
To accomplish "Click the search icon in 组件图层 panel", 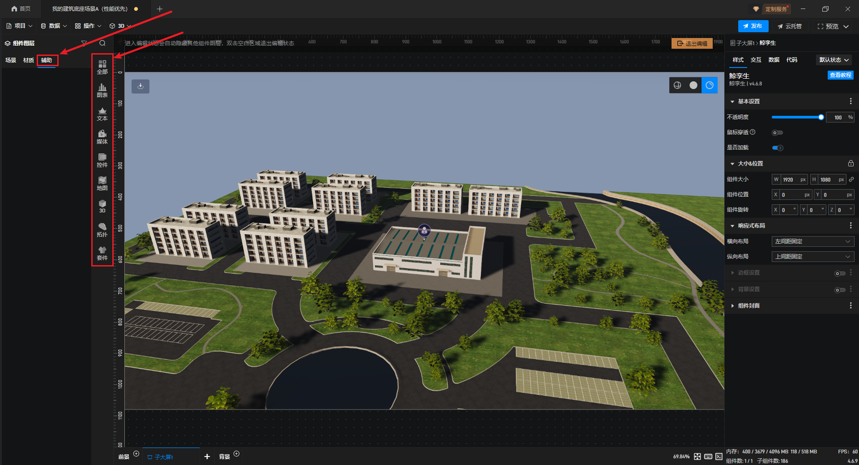I will [x=102, y=43].
